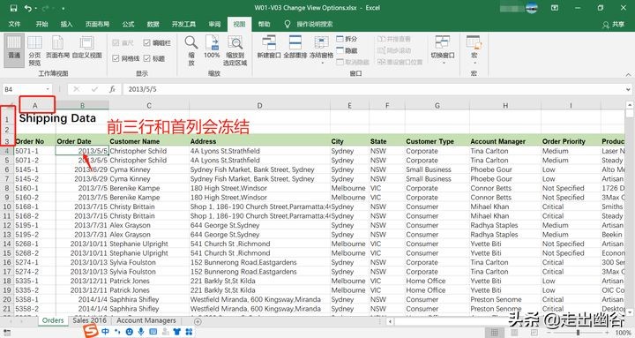Click the Sogou smiley emoji icon
The image size is (635, 338).
tap(129, 332)
